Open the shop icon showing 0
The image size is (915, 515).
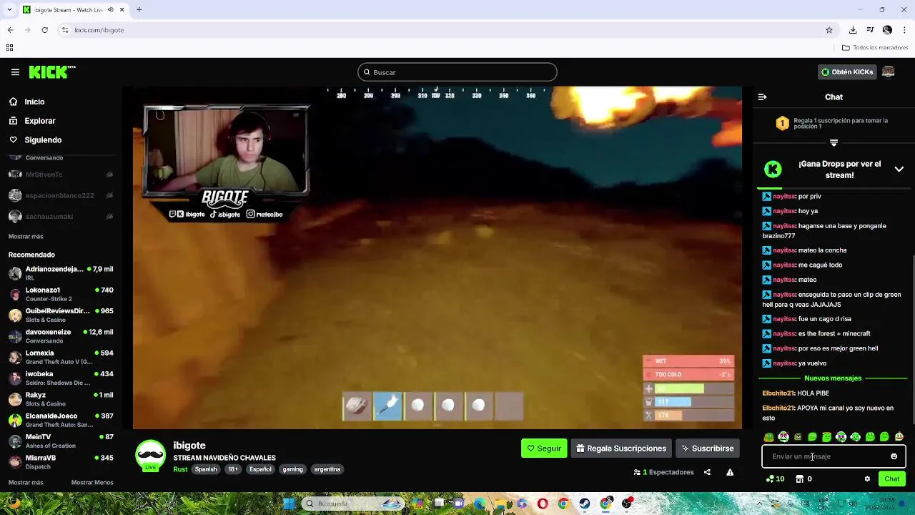click(x=803, y=479)
